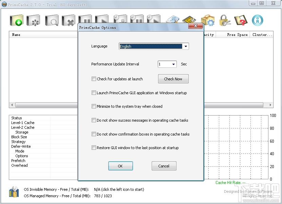Viewport: 282px width, 204px height.
Task: Click the left arrow of horizontal scrollbar
Action: tap(12, 105)
